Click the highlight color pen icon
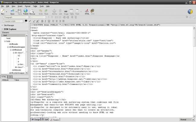This screenshot has height=122, width=196. pyautogui.click(x=30, y=21)
